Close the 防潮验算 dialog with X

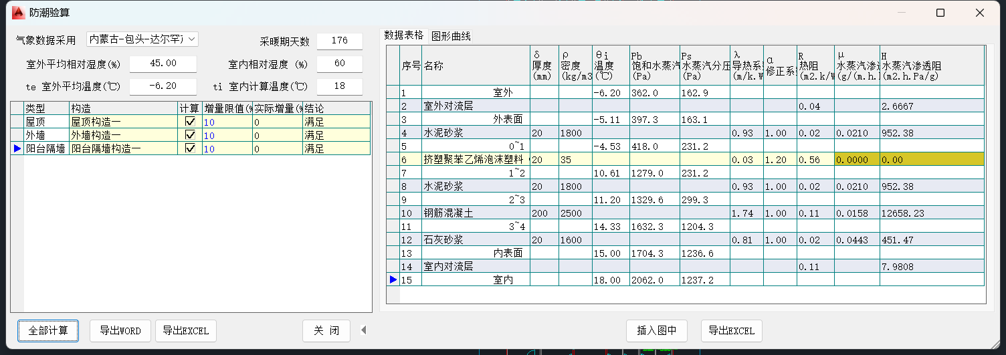coord(980,13)
